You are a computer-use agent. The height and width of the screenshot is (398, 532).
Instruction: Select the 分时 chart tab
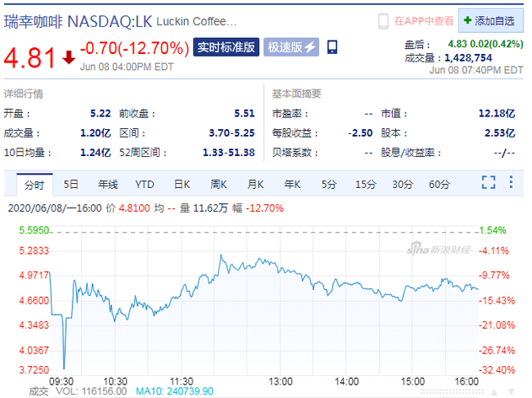pos(35,185)
